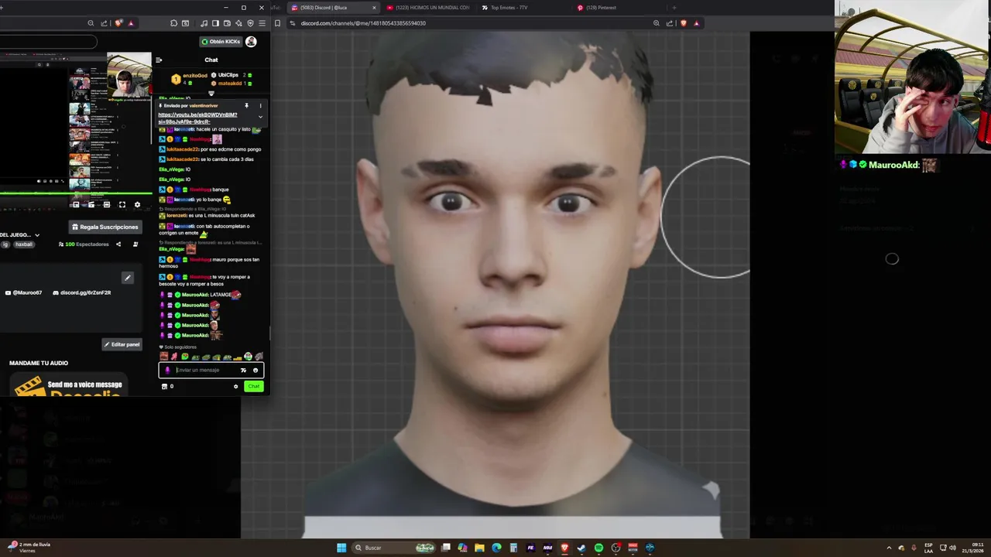Open Brave main menu in Kick window

(262, 23)
